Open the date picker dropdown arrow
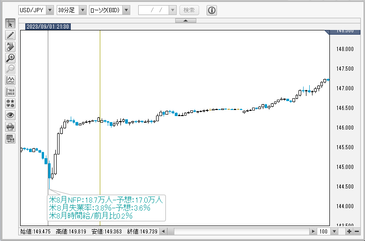365x241 pixels. (x=172, y=10)
